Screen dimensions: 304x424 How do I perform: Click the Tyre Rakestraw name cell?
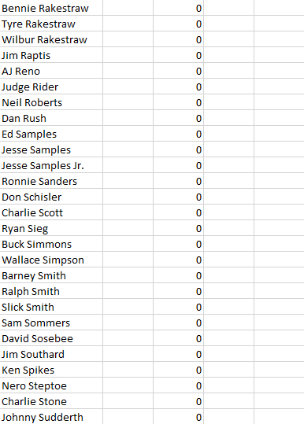pos(51,24)
